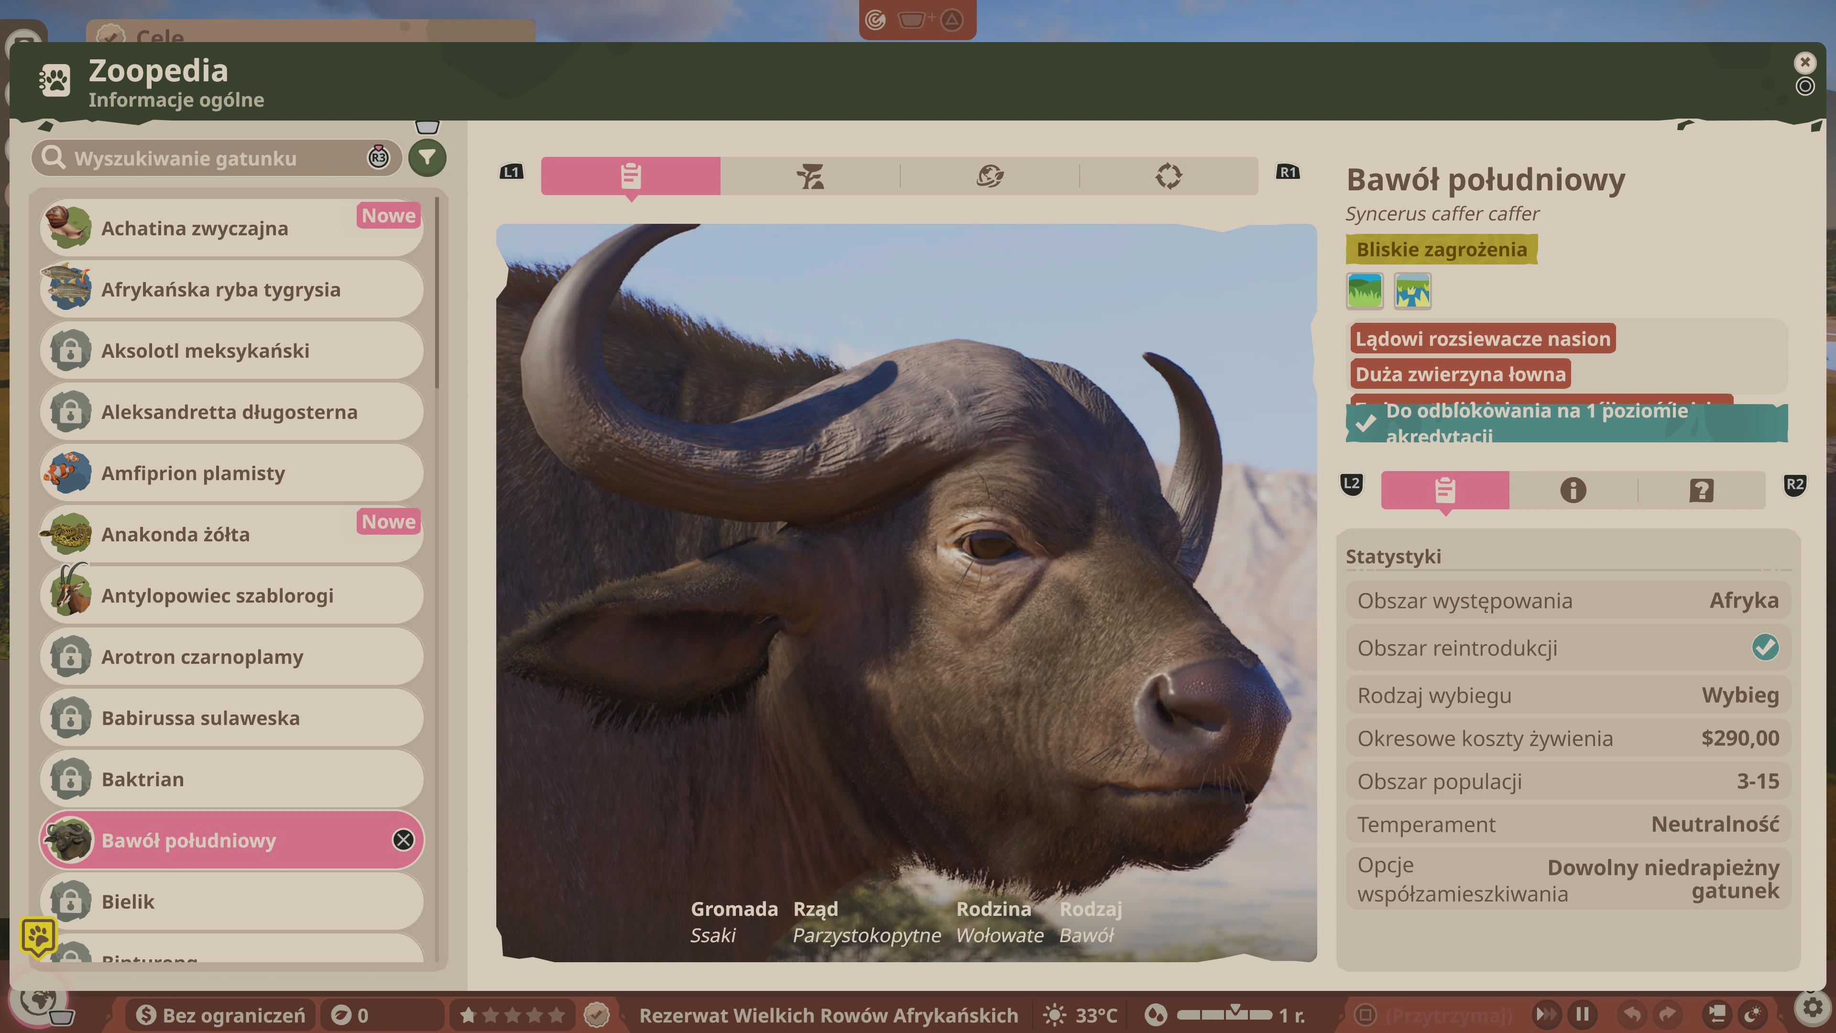Click the sun weather temperature icon
1836x1033 pixels.
point(1054,1015)
